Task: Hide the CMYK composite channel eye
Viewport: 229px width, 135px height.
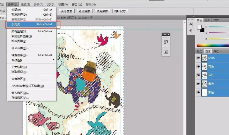Action: pos(198,58)
